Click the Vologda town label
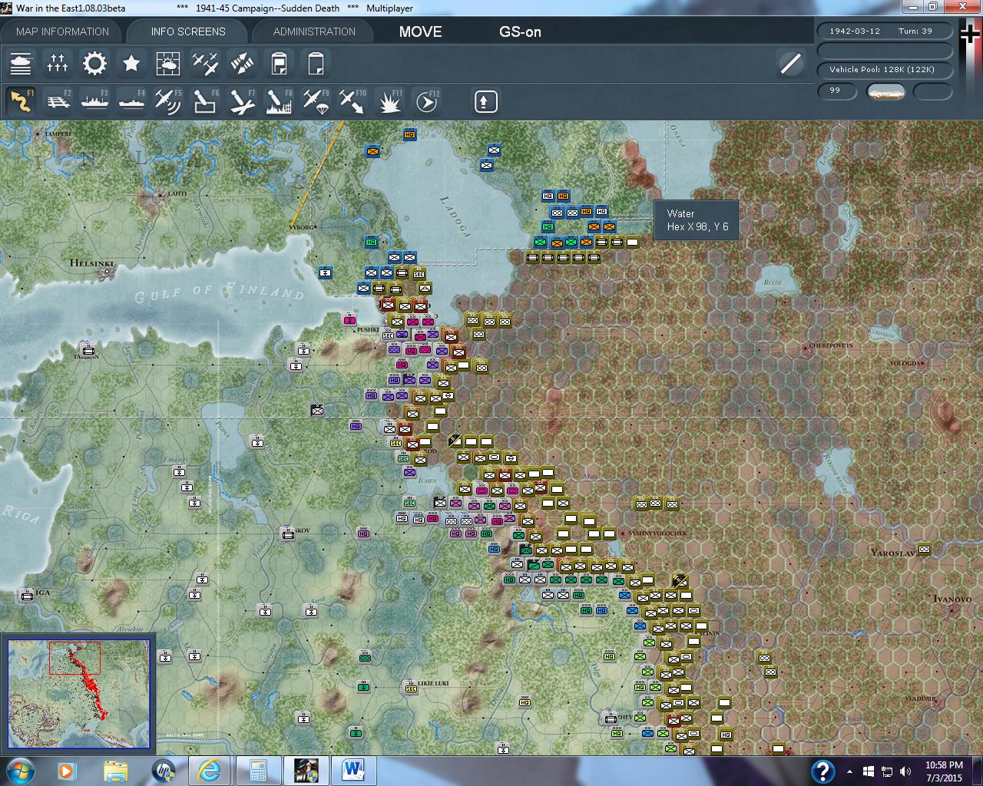The width and height of the screenshot is (983, 786). coord(904,363)
